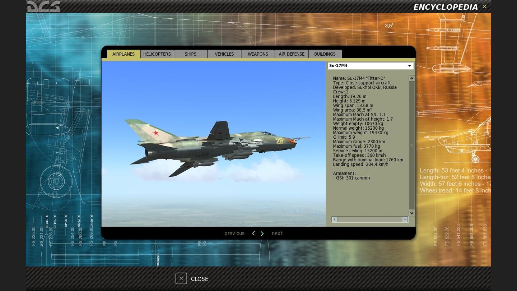
Task: Click the vertical scrollbar track of description
Action: pyautogui.click(x=412, y=146)
